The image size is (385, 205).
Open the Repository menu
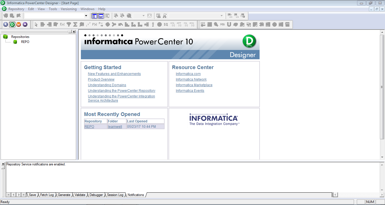(x=16, y=9)
